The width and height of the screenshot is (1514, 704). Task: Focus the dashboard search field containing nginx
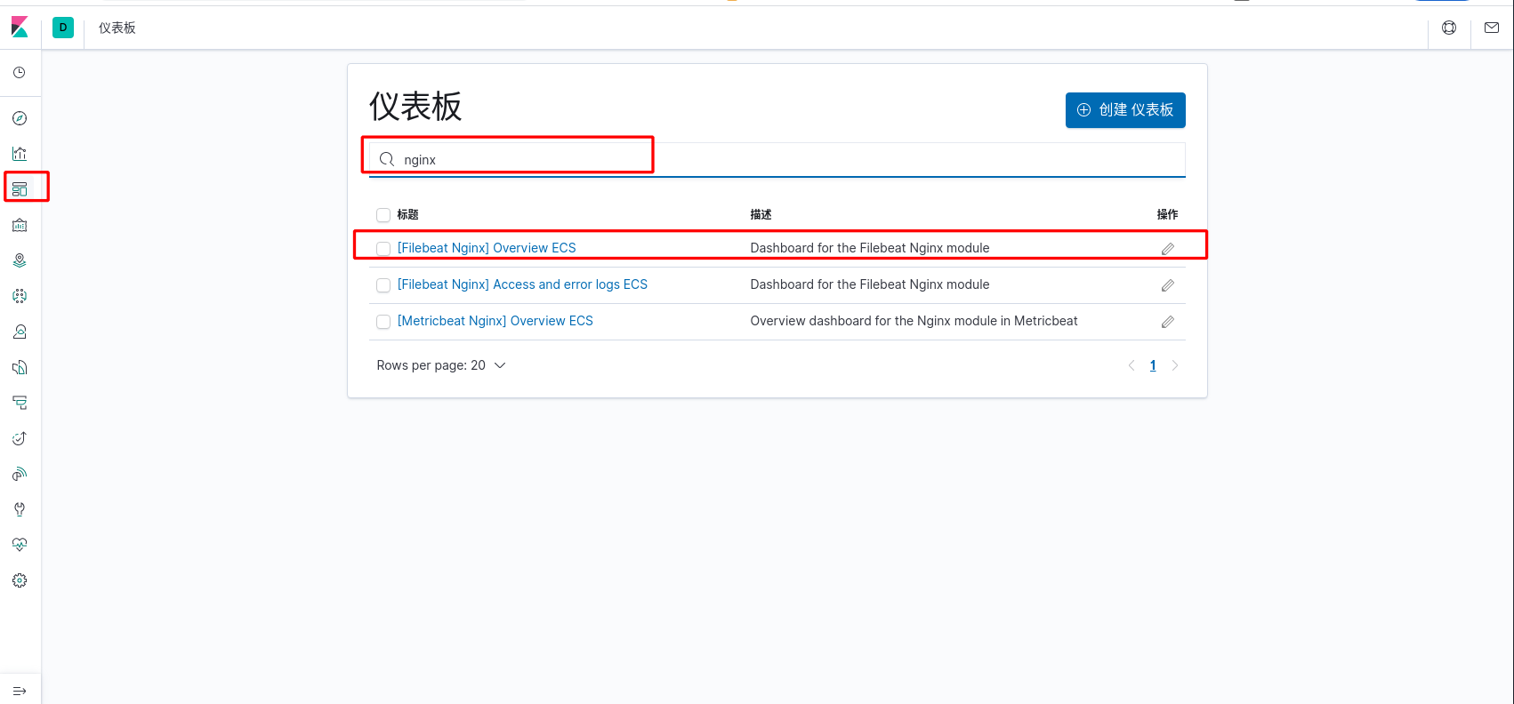click(777, 160)
